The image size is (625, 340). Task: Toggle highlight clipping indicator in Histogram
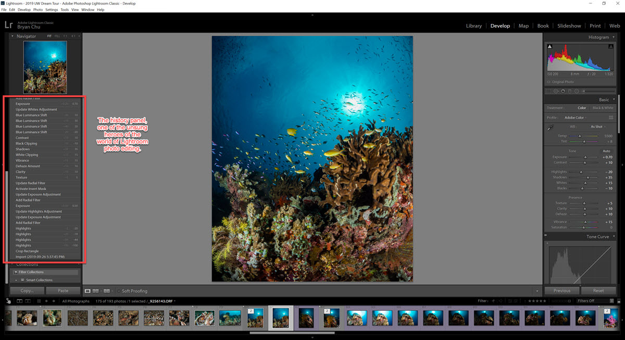point(610,47)
